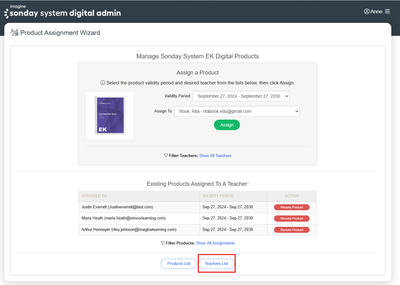Open the Validity Period dropdown

tap(241, 96)
